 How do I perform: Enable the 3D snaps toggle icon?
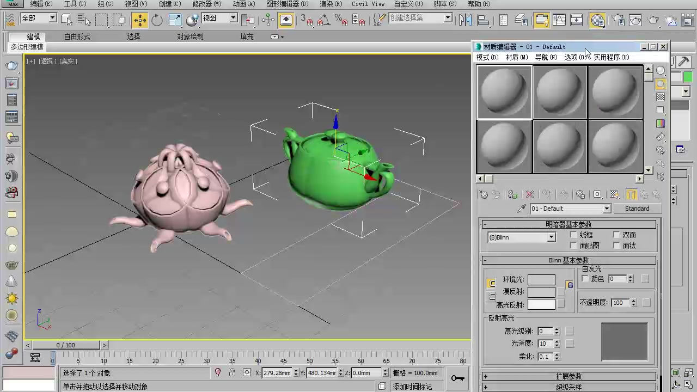click(309, 21)
